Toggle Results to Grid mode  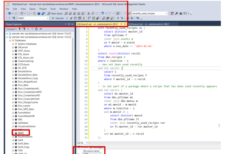(x=108, y=18)
